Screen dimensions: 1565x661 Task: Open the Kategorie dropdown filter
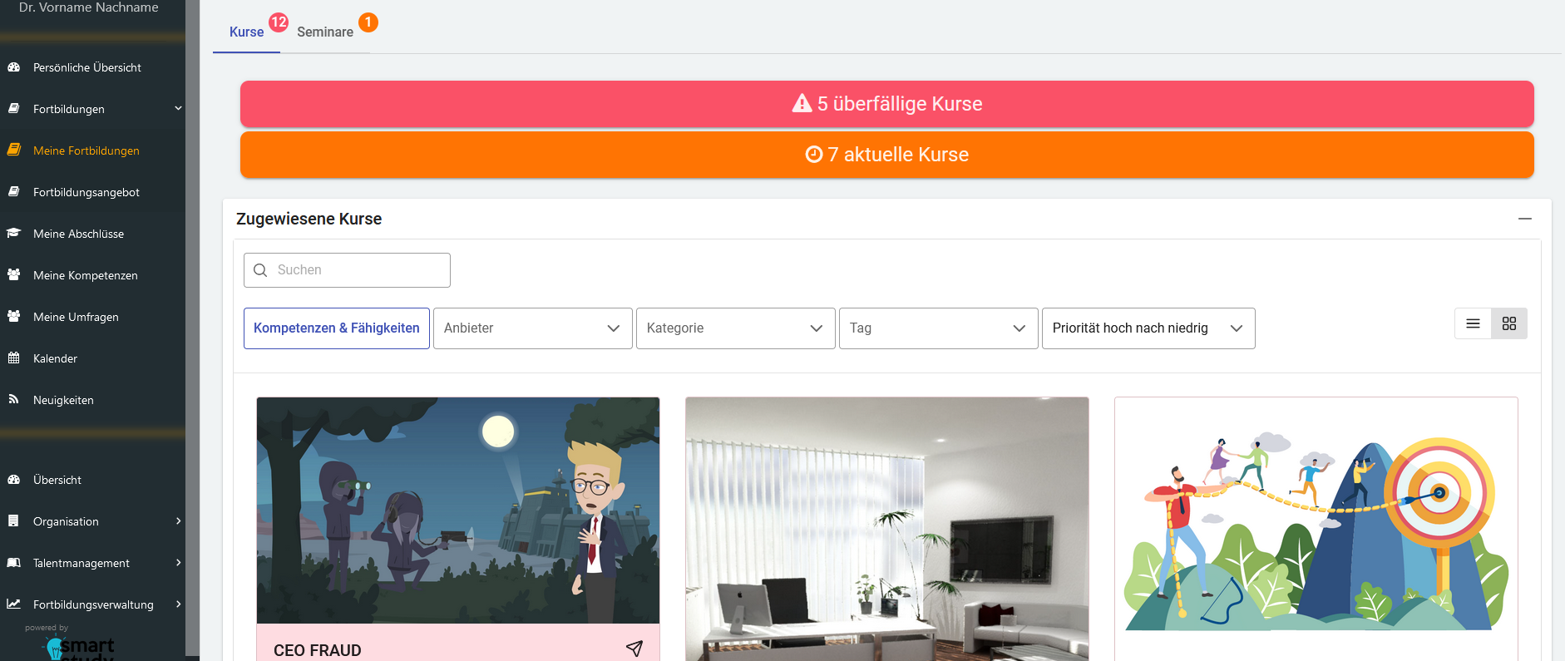(x=735, y=328)
